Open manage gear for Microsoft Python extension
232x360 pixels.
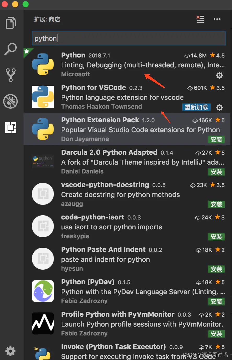point(219,75)
